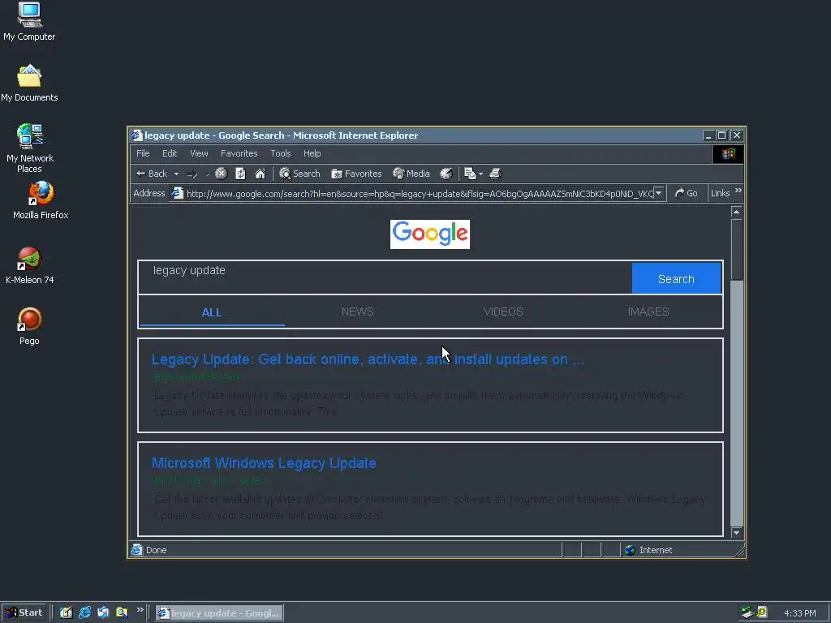Click first Quick Launch icon

(67, 612)
